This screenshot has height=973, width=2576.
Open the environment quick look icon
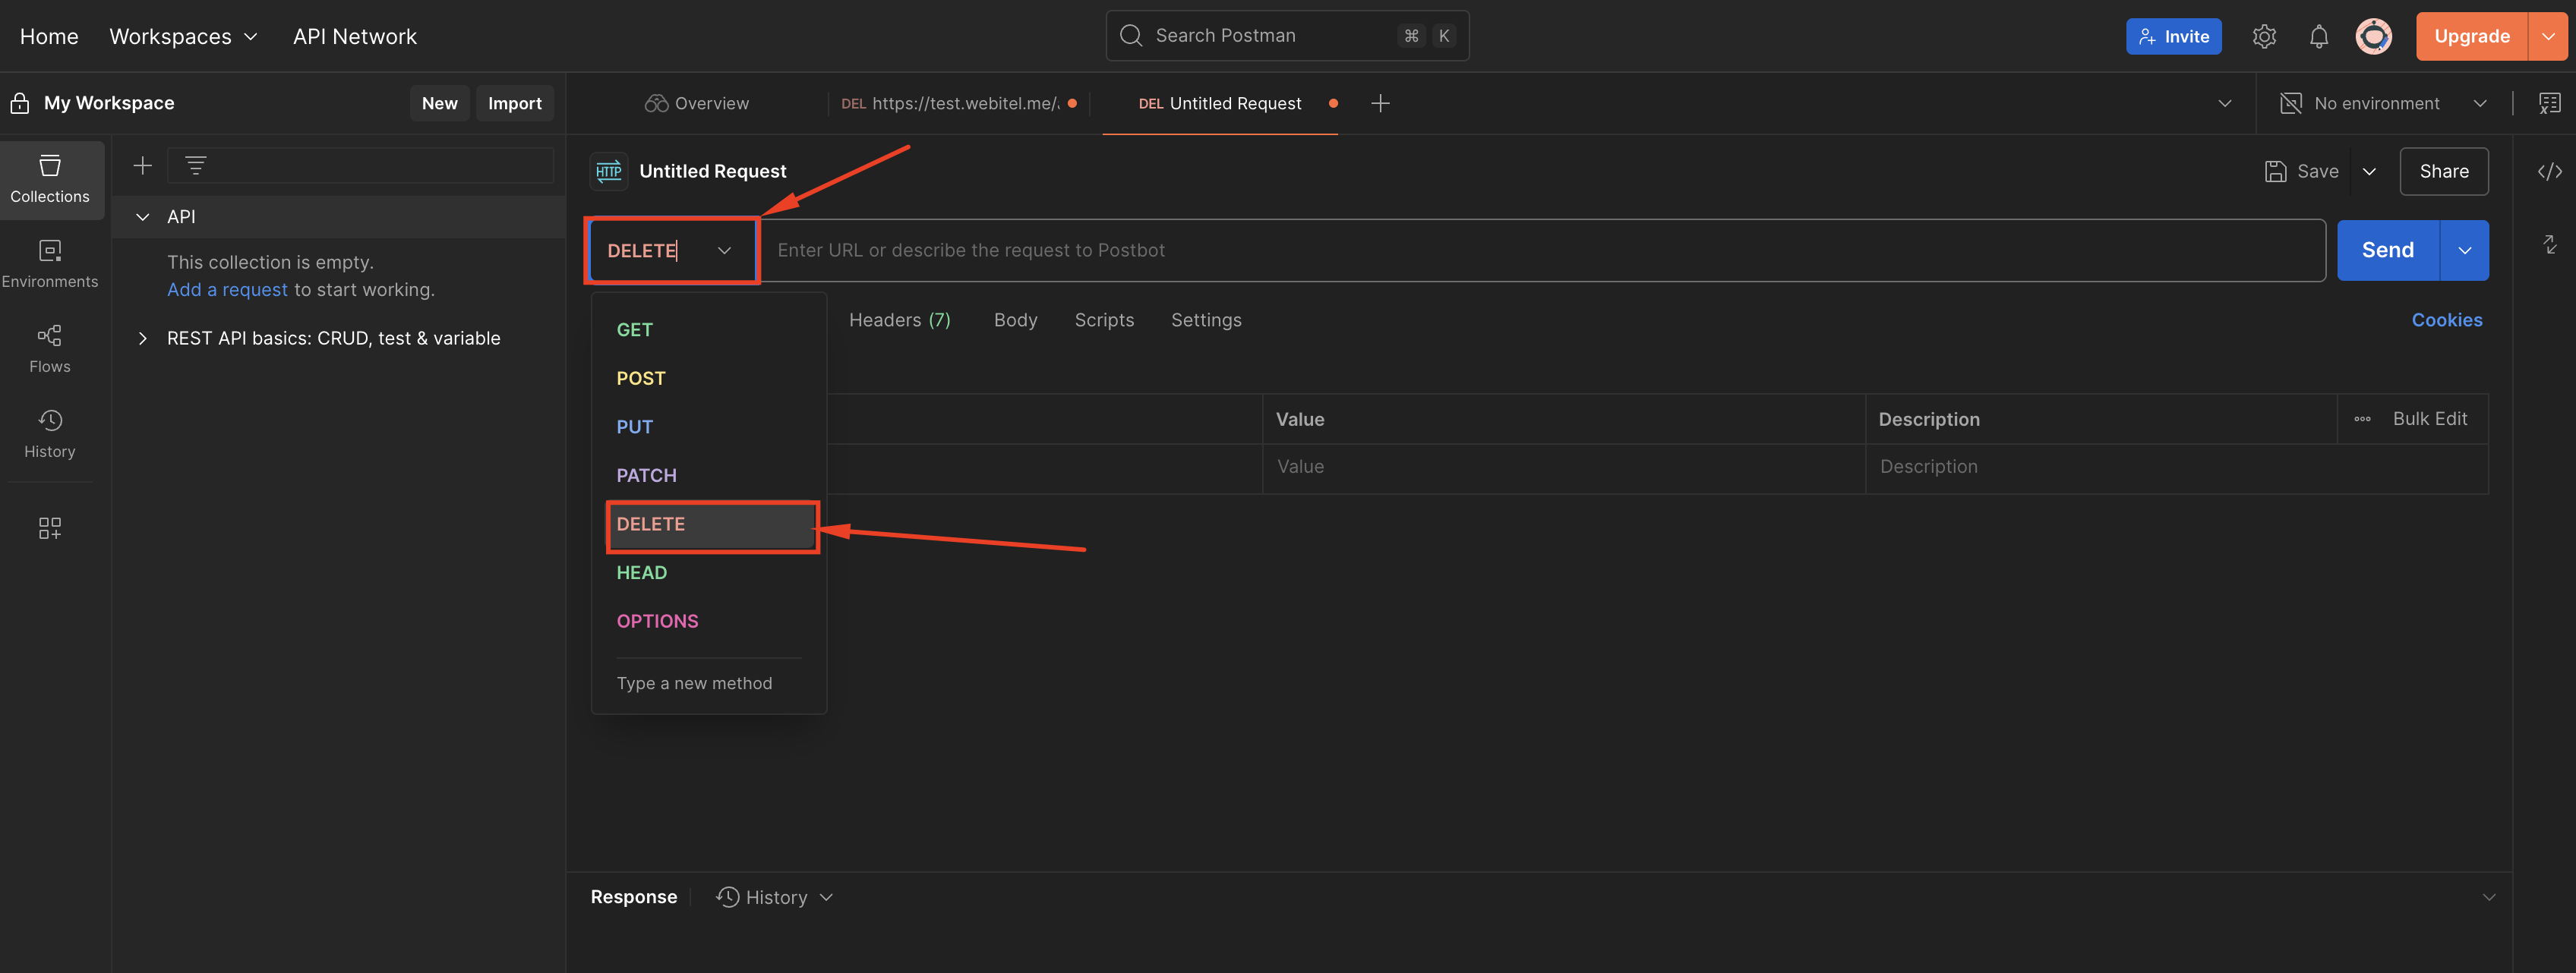(2549, 103)
